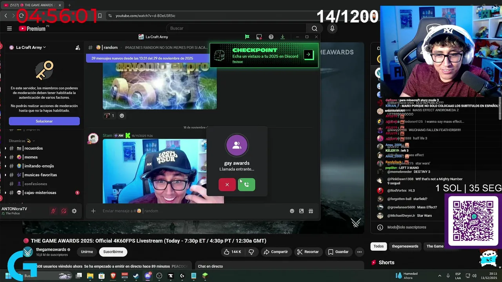The height and width of the screenshot is (282, 502).
Task: Add reaction smiley below antonio image
Action: click(x=122, y=116)
